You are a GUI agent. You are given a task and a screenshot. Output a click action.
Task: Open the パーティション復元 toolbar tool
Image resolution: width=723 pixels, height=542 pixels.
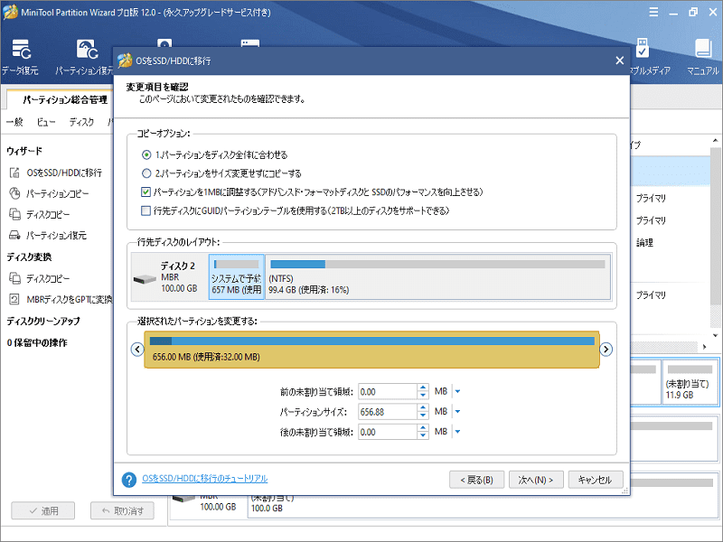click(x=85, y=56)
